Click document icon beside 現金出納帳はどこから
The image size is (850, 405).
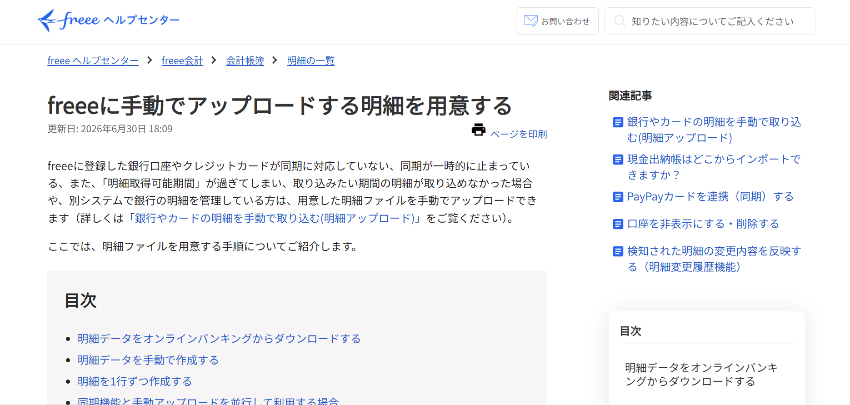pyautogui.click(x=618, y=160)
